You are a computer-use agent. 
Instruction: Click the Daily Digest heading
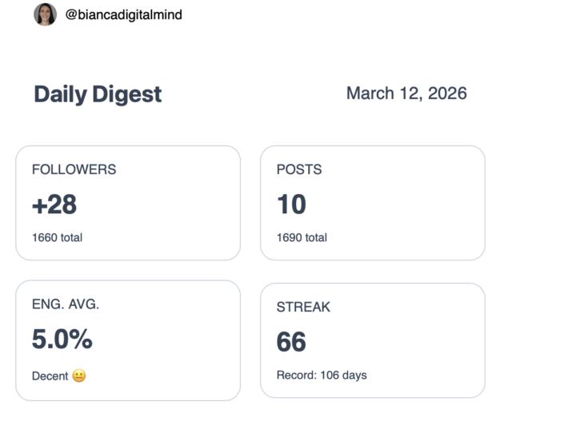pos(98,94)
